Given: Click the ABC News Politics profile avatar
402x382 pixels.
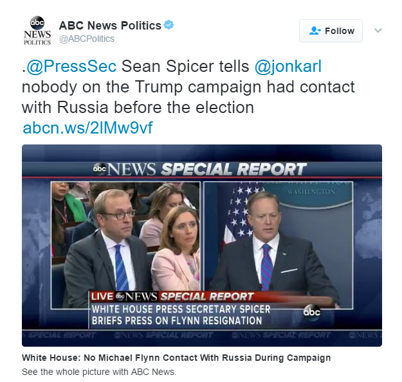Looking at the screenshot, I should [37, 31].
